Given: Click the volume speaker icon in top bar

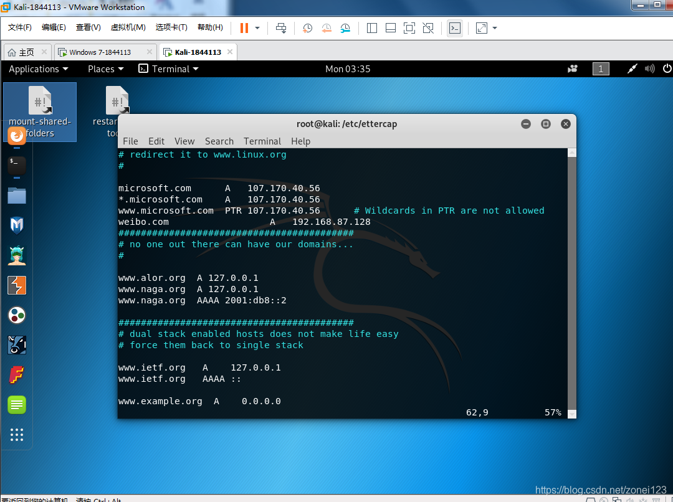Looking at the screenshot, I should [x=650, y=69].
